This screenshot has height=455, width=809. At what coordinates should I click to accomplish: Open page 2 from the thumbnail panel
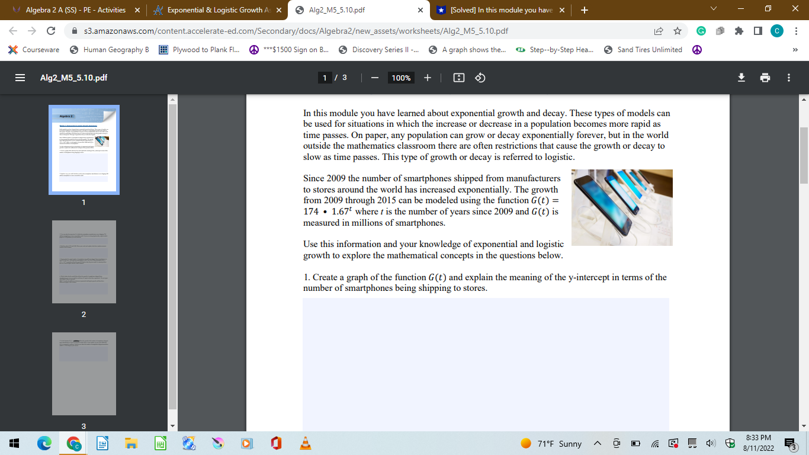pyautogui.click(x=84, y=262)
